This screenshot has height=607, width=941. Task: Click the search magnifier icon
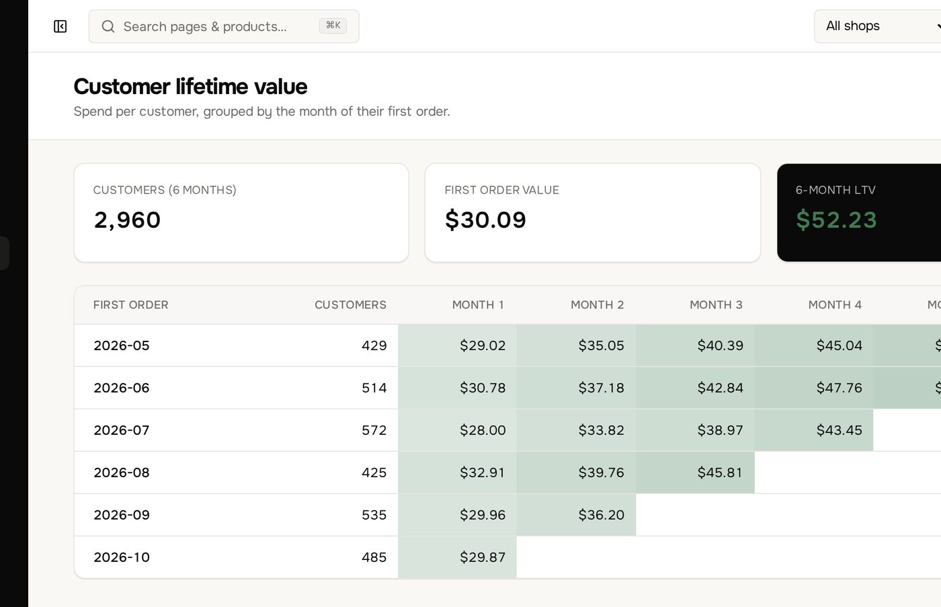click(x=108, y=26)
